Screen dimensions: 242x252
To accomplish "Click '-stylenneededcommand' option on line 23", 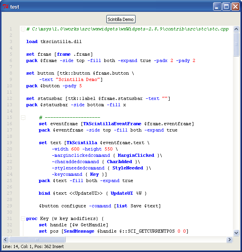I will pos(78,168).
